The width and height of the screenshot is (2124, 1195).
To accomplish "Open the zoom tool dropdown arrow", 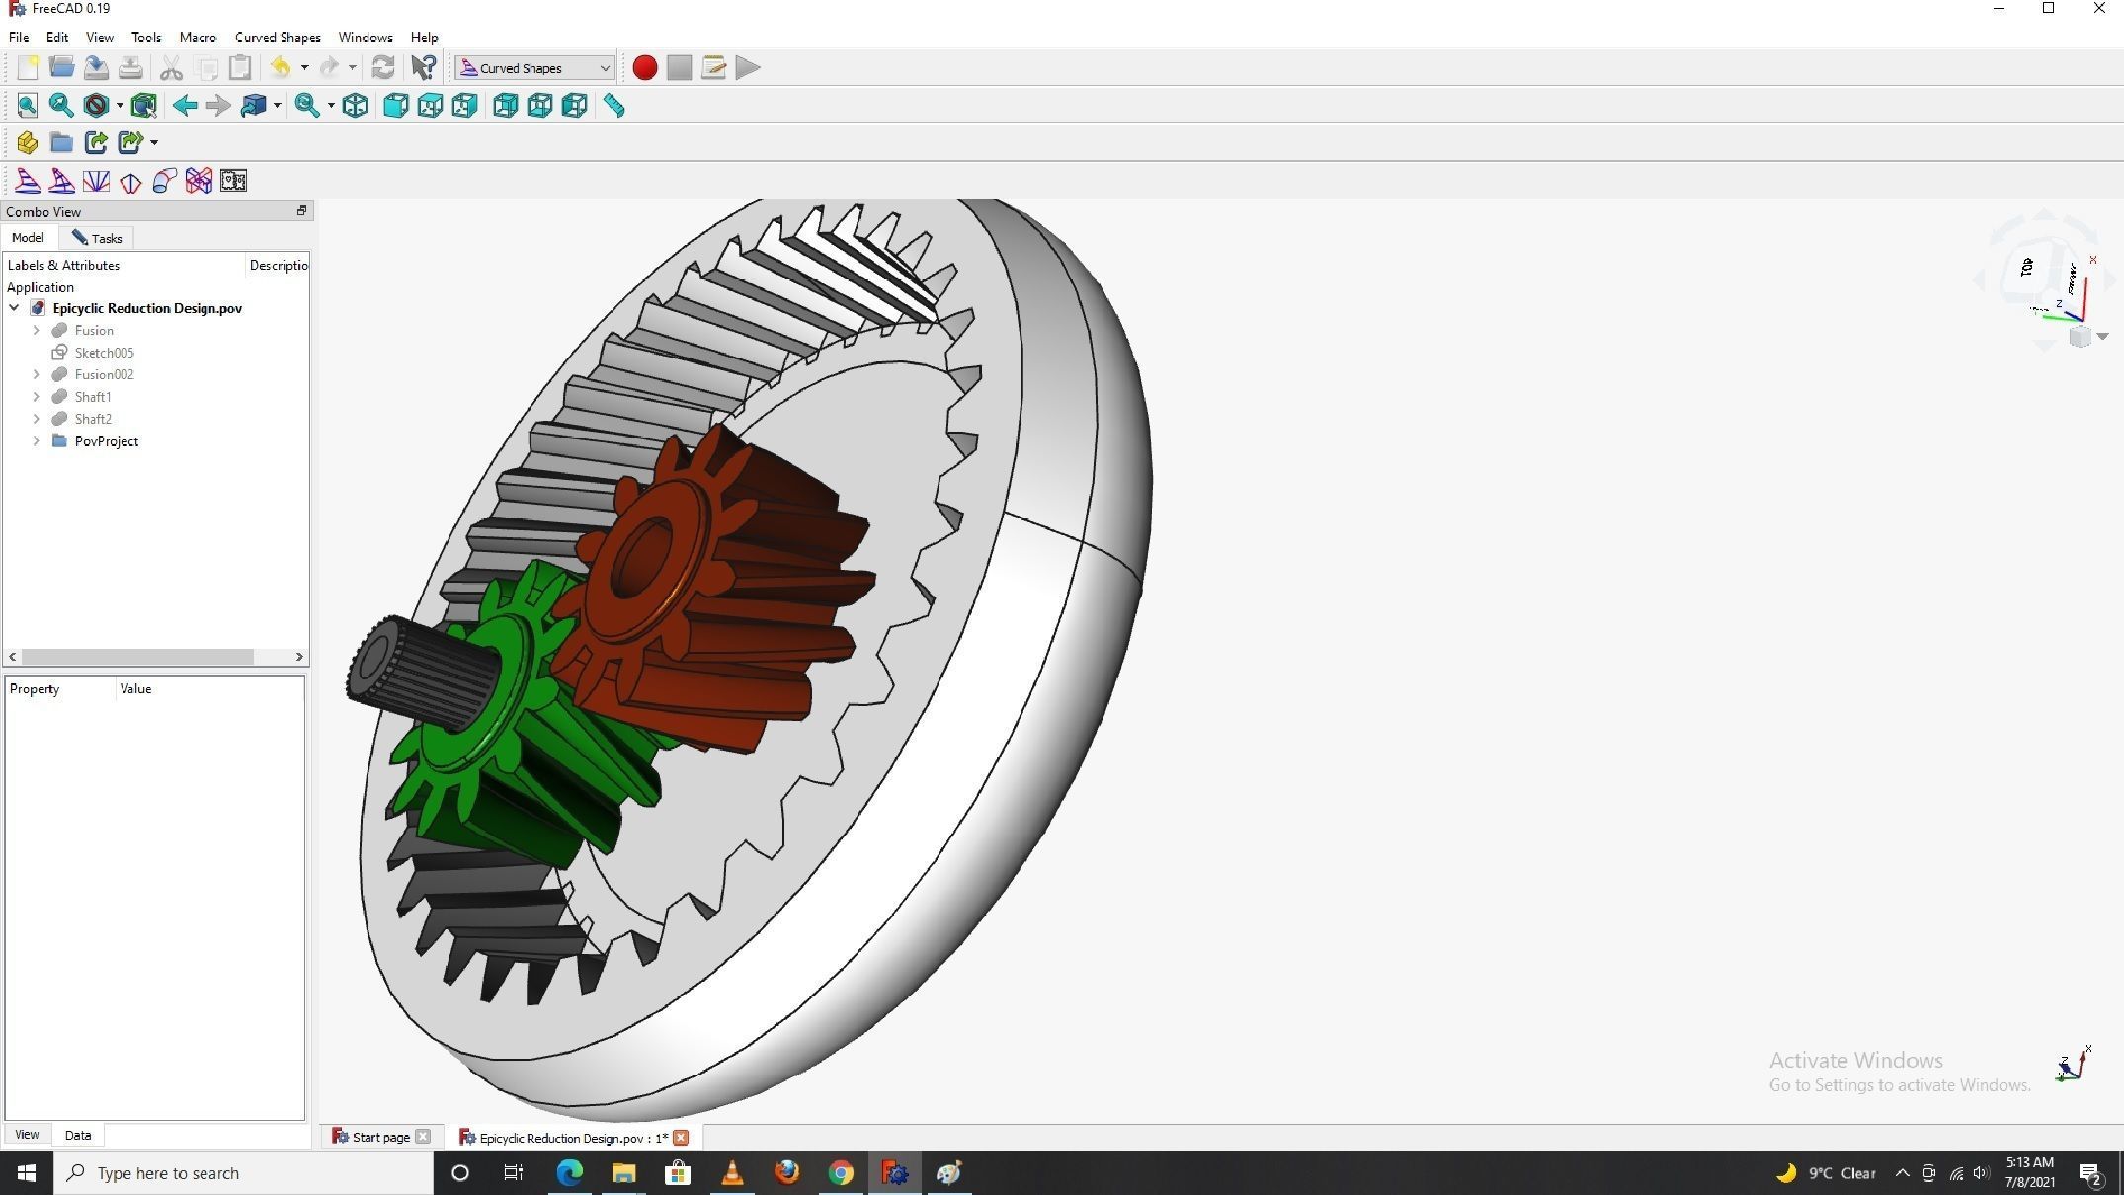I will [331, 105].
